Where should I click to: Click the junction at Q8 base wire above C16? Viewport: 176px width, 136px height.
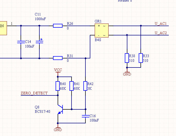coord(85,109)
